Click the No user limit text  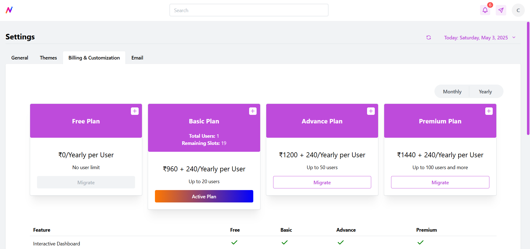point(86,167)
